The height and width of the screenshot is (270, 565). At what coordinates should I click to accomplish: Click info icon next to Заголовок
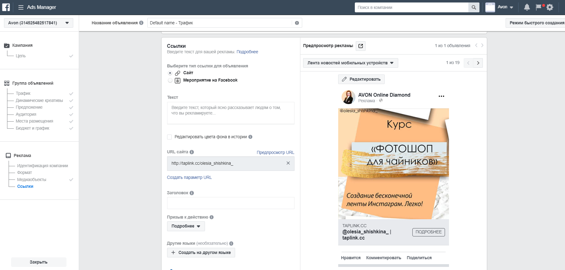pos(192,193)
